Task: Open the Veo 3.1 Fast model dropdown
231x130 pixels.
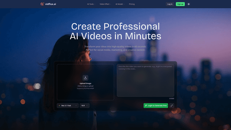Action: click(67, 105)
